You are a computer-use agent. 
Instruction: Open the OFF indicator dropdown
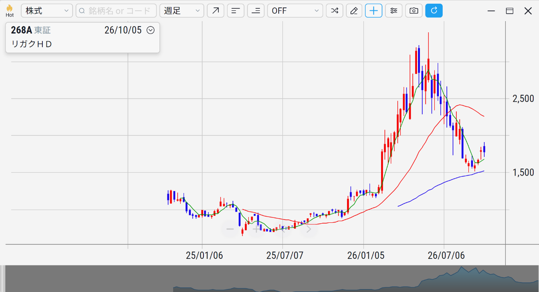295,11
